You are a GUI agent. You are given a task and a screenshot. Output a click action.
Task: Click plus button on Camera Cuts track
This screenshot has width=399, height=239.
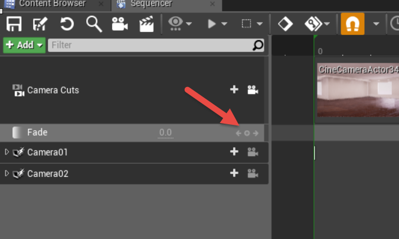click(x=234, y=89)
